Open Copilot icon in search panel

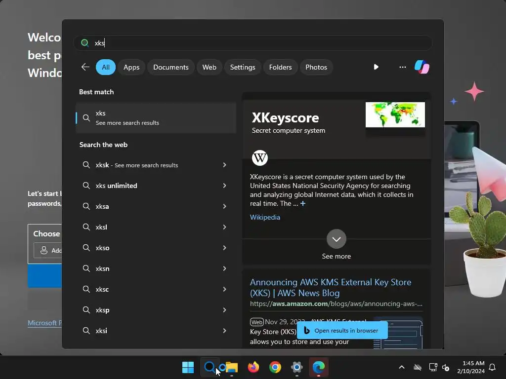(422, 67)
